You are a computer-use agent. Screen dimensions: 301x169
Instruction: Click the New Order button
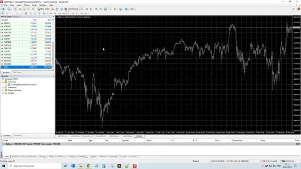44,9
